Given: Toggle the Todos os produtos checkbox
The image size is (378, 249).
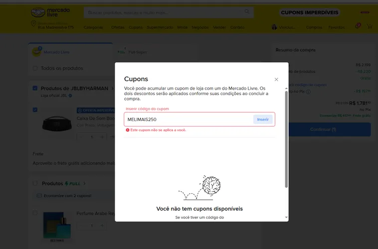Looking at the screenshot, I should [x=35, y=68].
